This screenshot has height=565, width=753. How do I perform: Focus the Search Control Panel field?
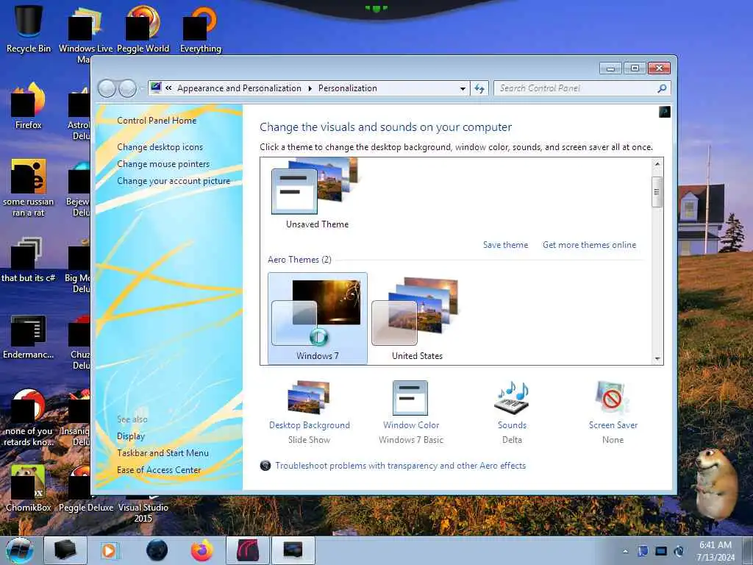click(x=575, y=88)
